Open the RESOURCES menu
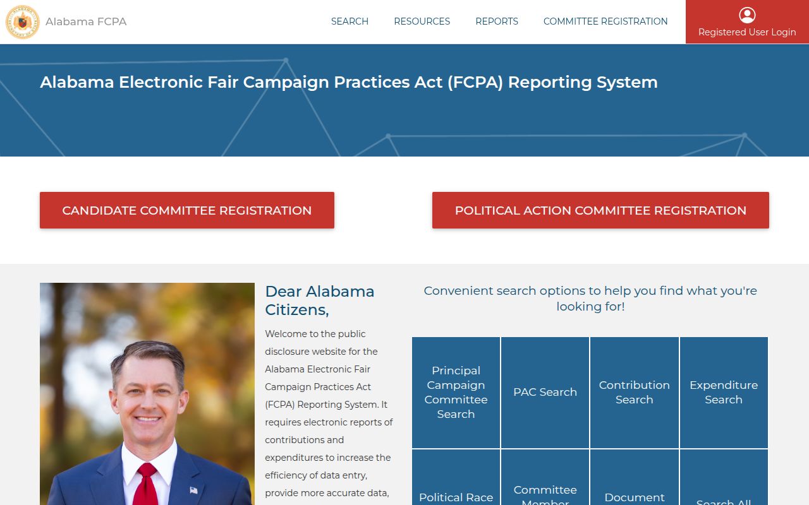This screenshot has height=505, width=809. tap(422, 21)
